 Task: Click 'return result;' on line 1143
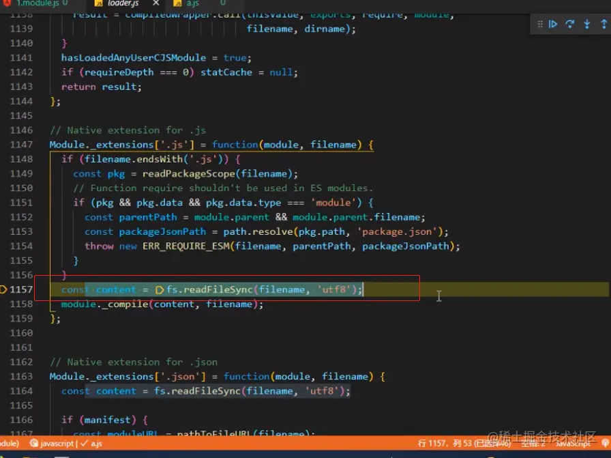[x=102, y=87]
